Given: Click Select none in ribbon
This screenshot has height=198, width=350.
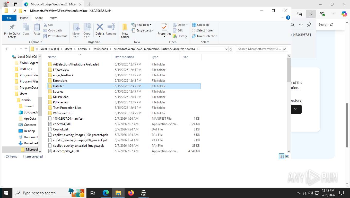Looking at the screenshot, I should 202,30.
